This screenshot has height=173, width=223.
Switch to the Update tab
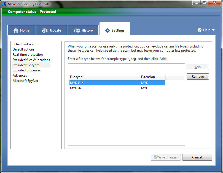coord(52,30)
